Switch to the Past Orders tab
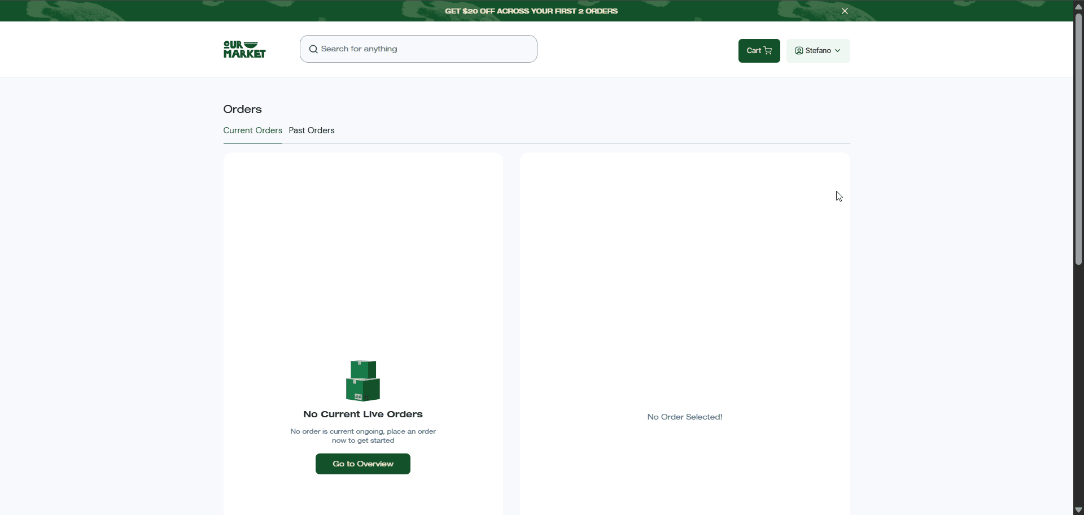 click(x=312, y=130)
